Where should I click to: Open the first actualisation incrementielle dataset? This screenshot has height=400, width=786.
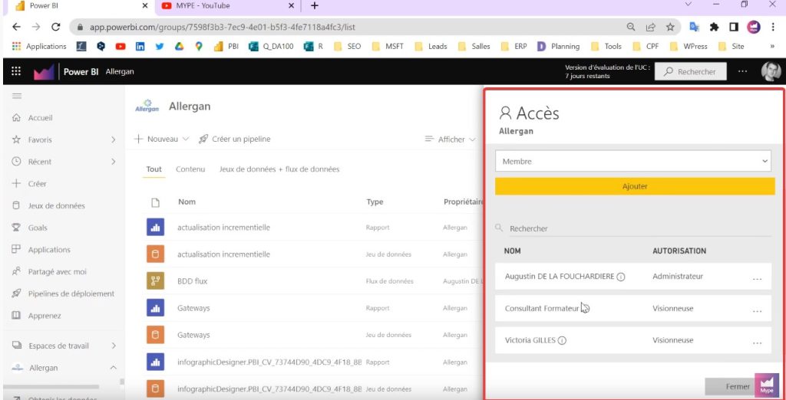click(x=223, y=254)
